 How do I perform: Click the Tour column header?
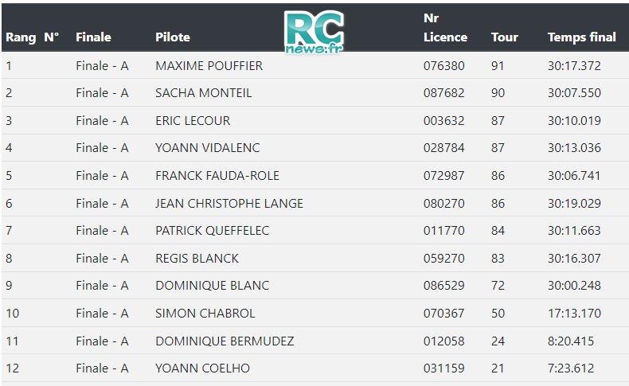[x=505, y=37]
